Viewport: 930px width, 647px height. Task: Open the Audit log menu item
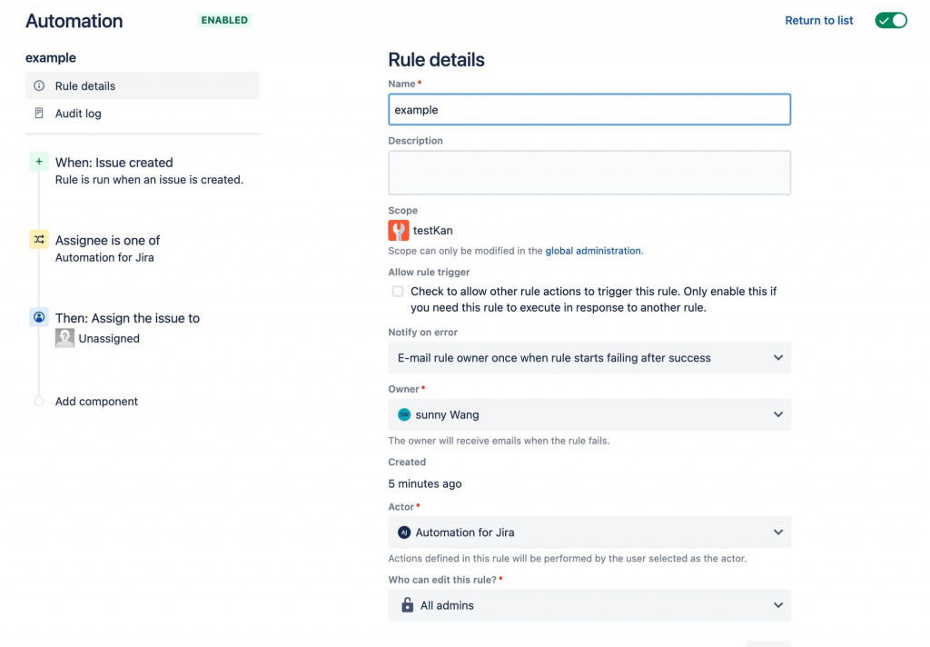pyautogui.click(x=78, y=114)
